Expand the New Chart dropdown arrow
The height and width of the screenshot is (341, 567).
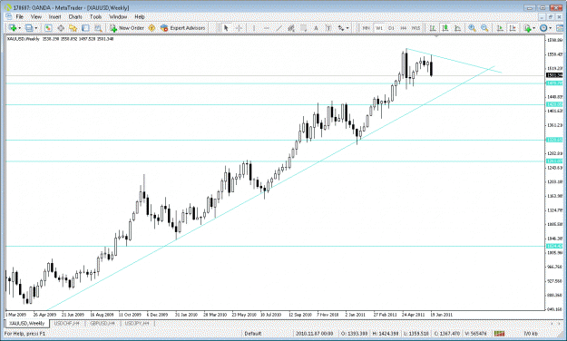pos(19,28)
